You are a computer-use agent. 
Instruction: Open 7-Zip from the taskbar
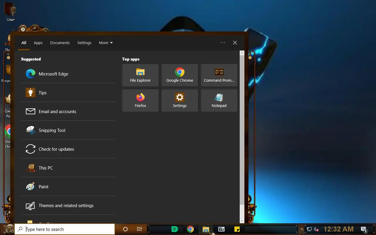[x=221, y=229]
